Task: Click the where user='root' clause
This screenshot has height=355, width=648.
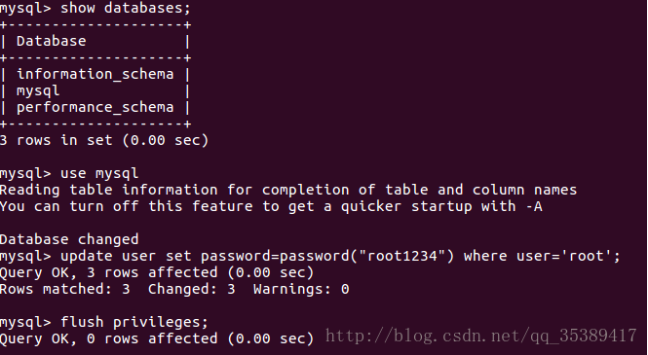Action: pos(542,256)
